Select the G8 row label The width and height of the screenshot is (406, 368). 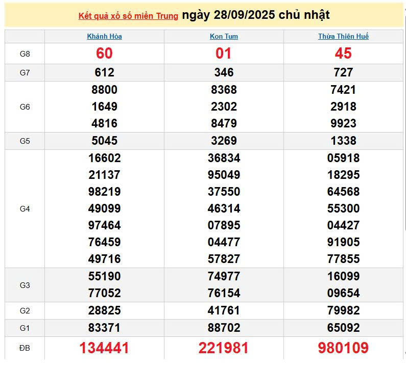pos(25,54)
